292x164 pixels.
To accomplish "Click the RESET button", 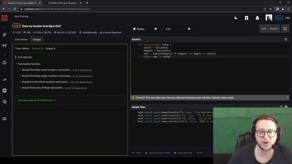I will click(x=199, y=153).
